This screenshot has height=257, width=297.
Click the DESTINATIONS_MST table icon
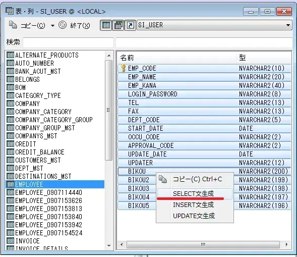(10, 176)
